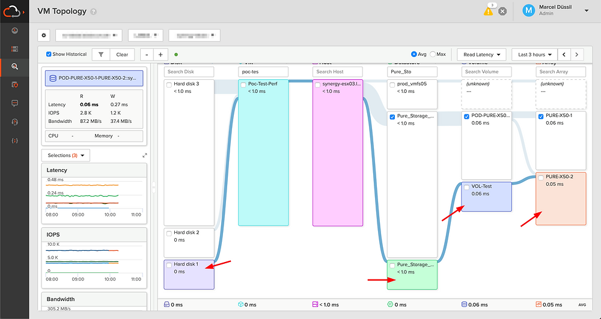The height and width of the screenshot is (319, 601).
Task: Zoom out with the minus button
Action: pyautogui.click(x=147, y=55)
